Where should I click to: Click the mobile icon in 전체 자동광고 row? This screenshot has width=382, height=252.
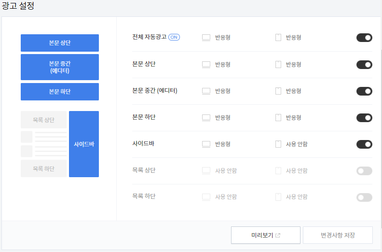click(x=278, y=38)
